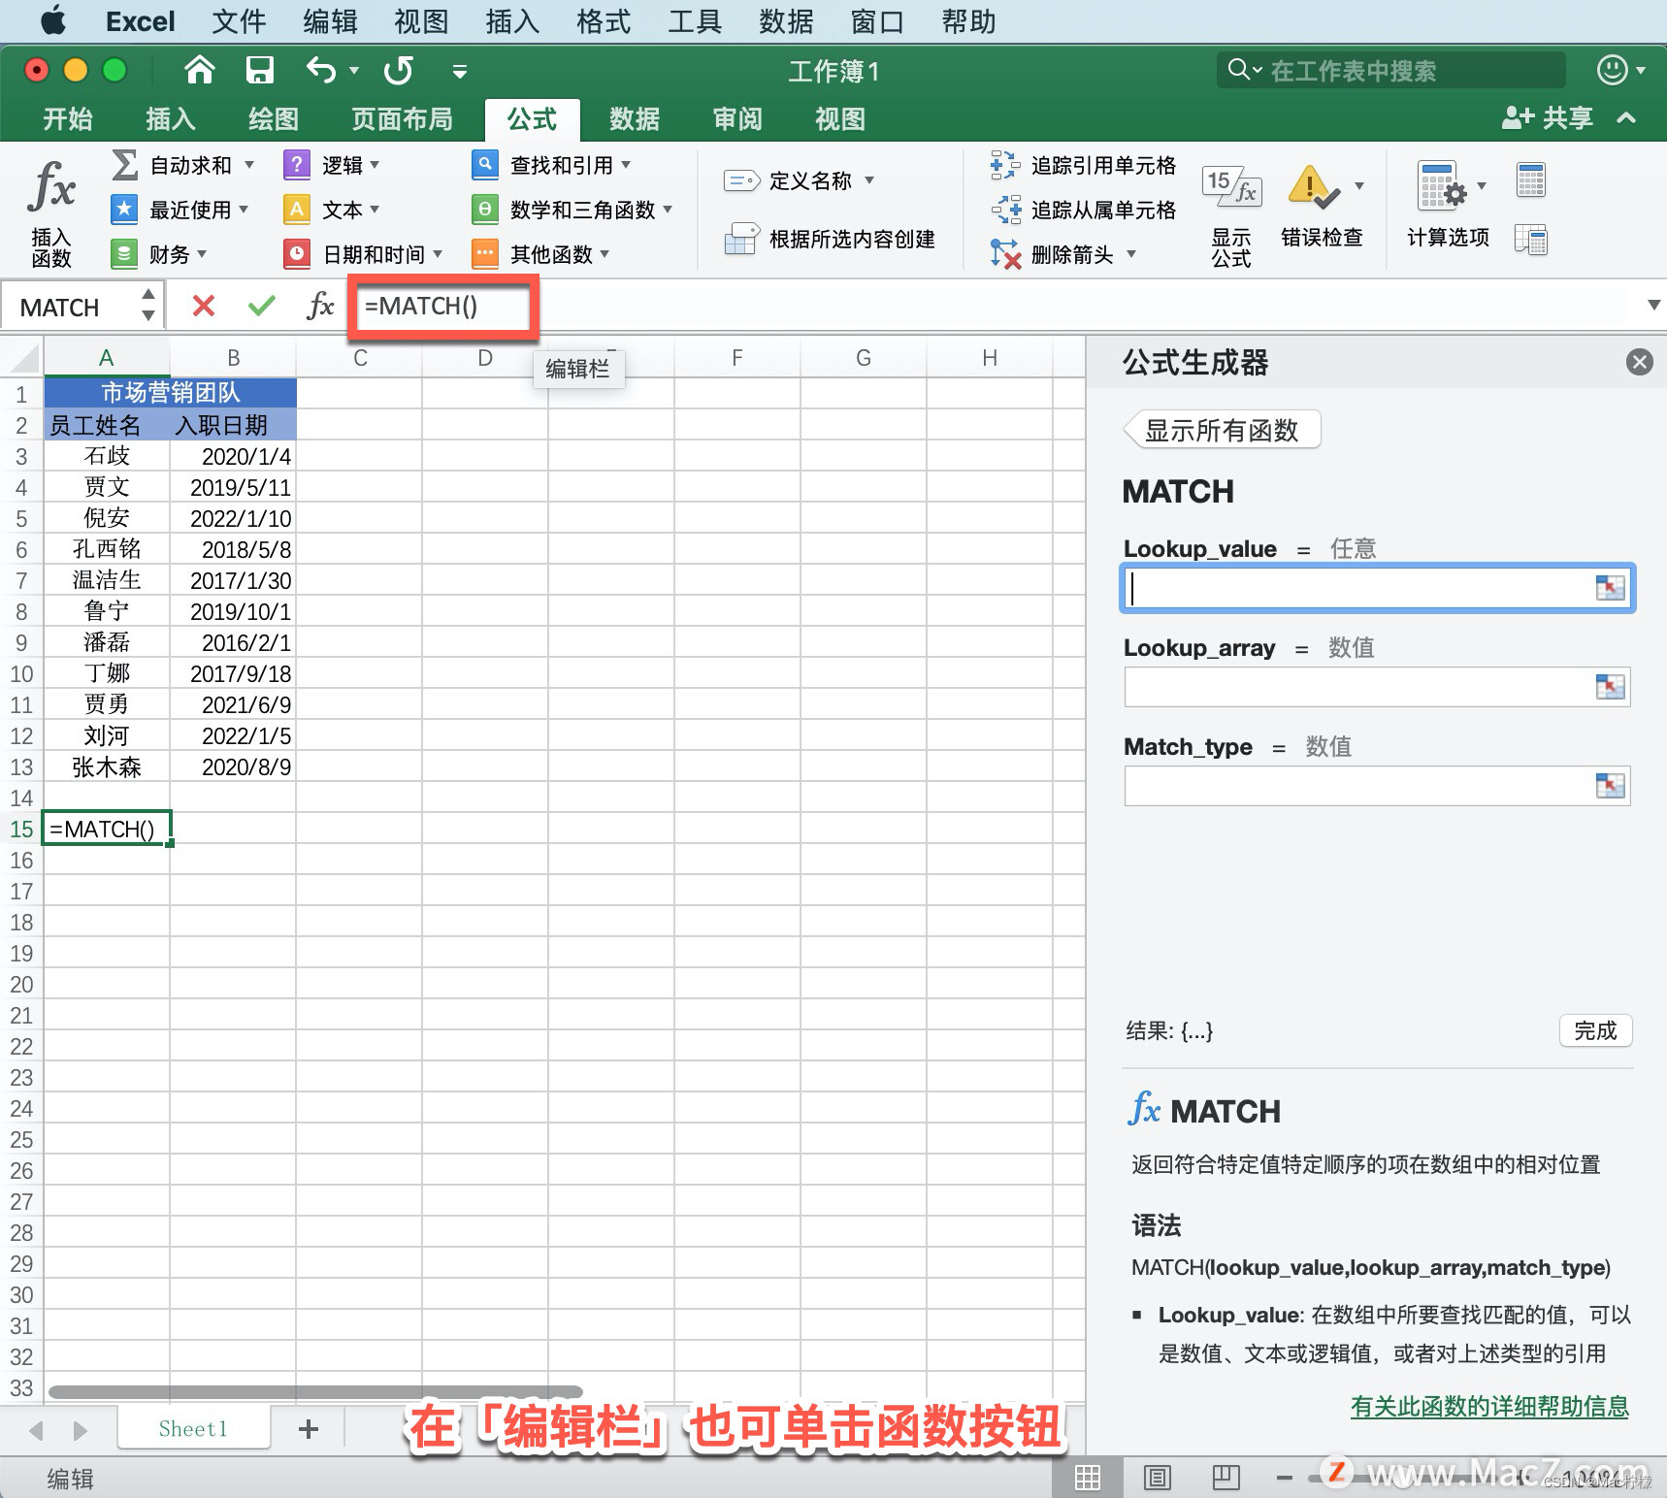The height and width of the screenshot is (1498, 1667).
Task: Click Calculate Now calculator icon
Action: tap(1531, 180)
